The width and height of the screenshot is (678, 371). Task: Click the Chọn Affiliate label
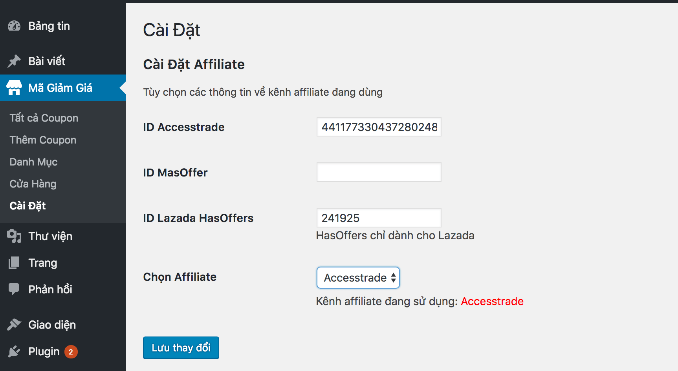(x=180, y=277)
